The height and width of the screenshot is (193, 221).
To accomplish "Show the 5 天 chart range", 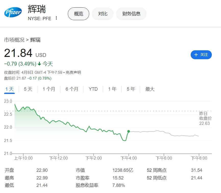I will (28, 89).
